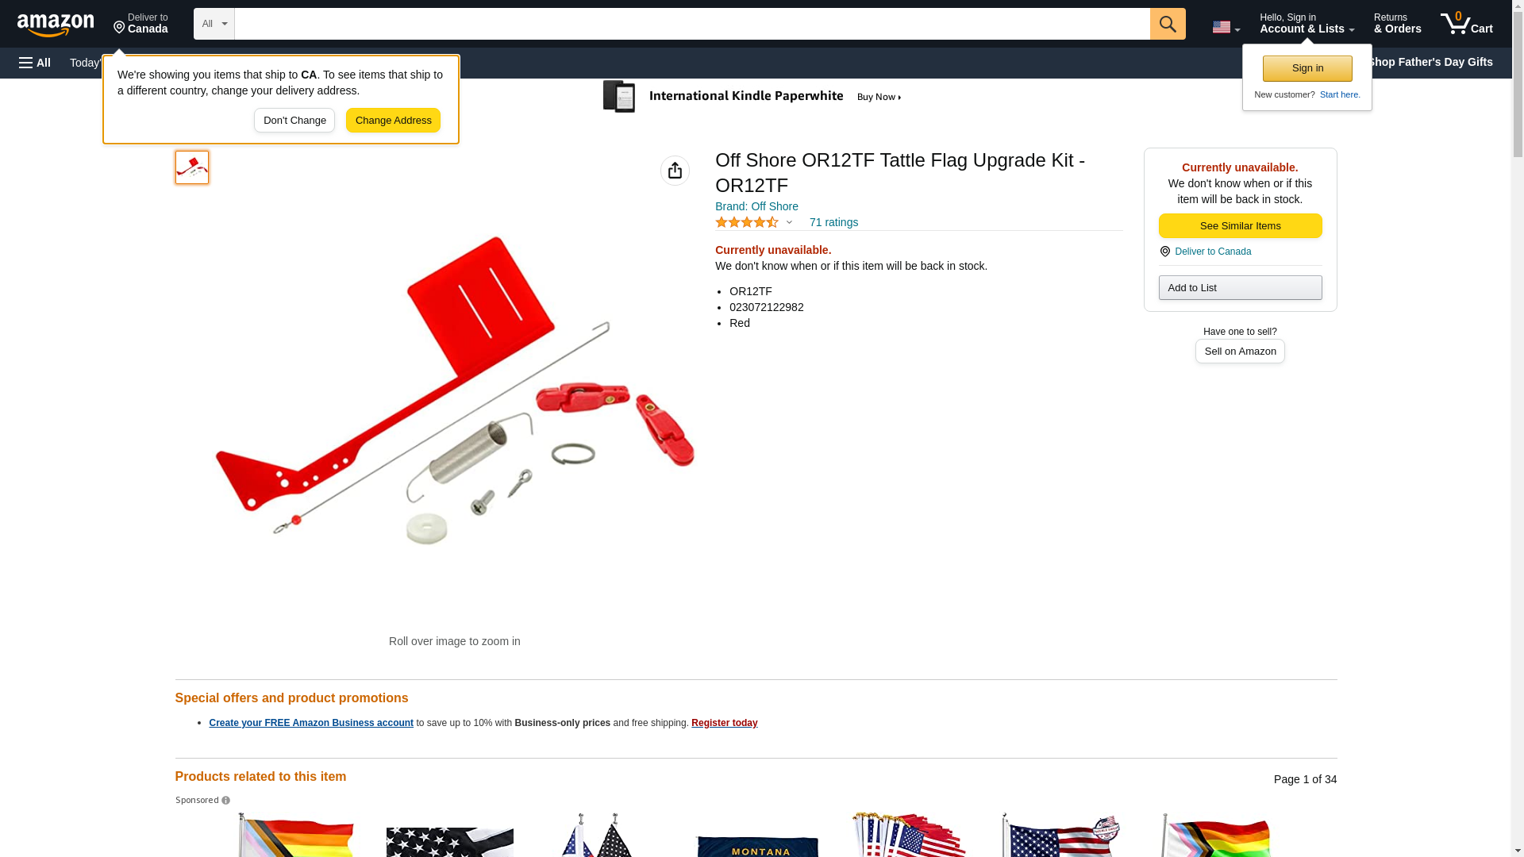Open Add to List dropdown
The width and height of the screenshot is (1524, 857).
click(1240, 287)
